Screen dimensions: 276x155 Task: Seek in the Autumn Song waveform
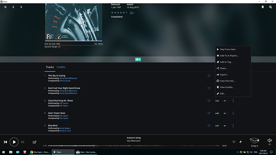134,146
